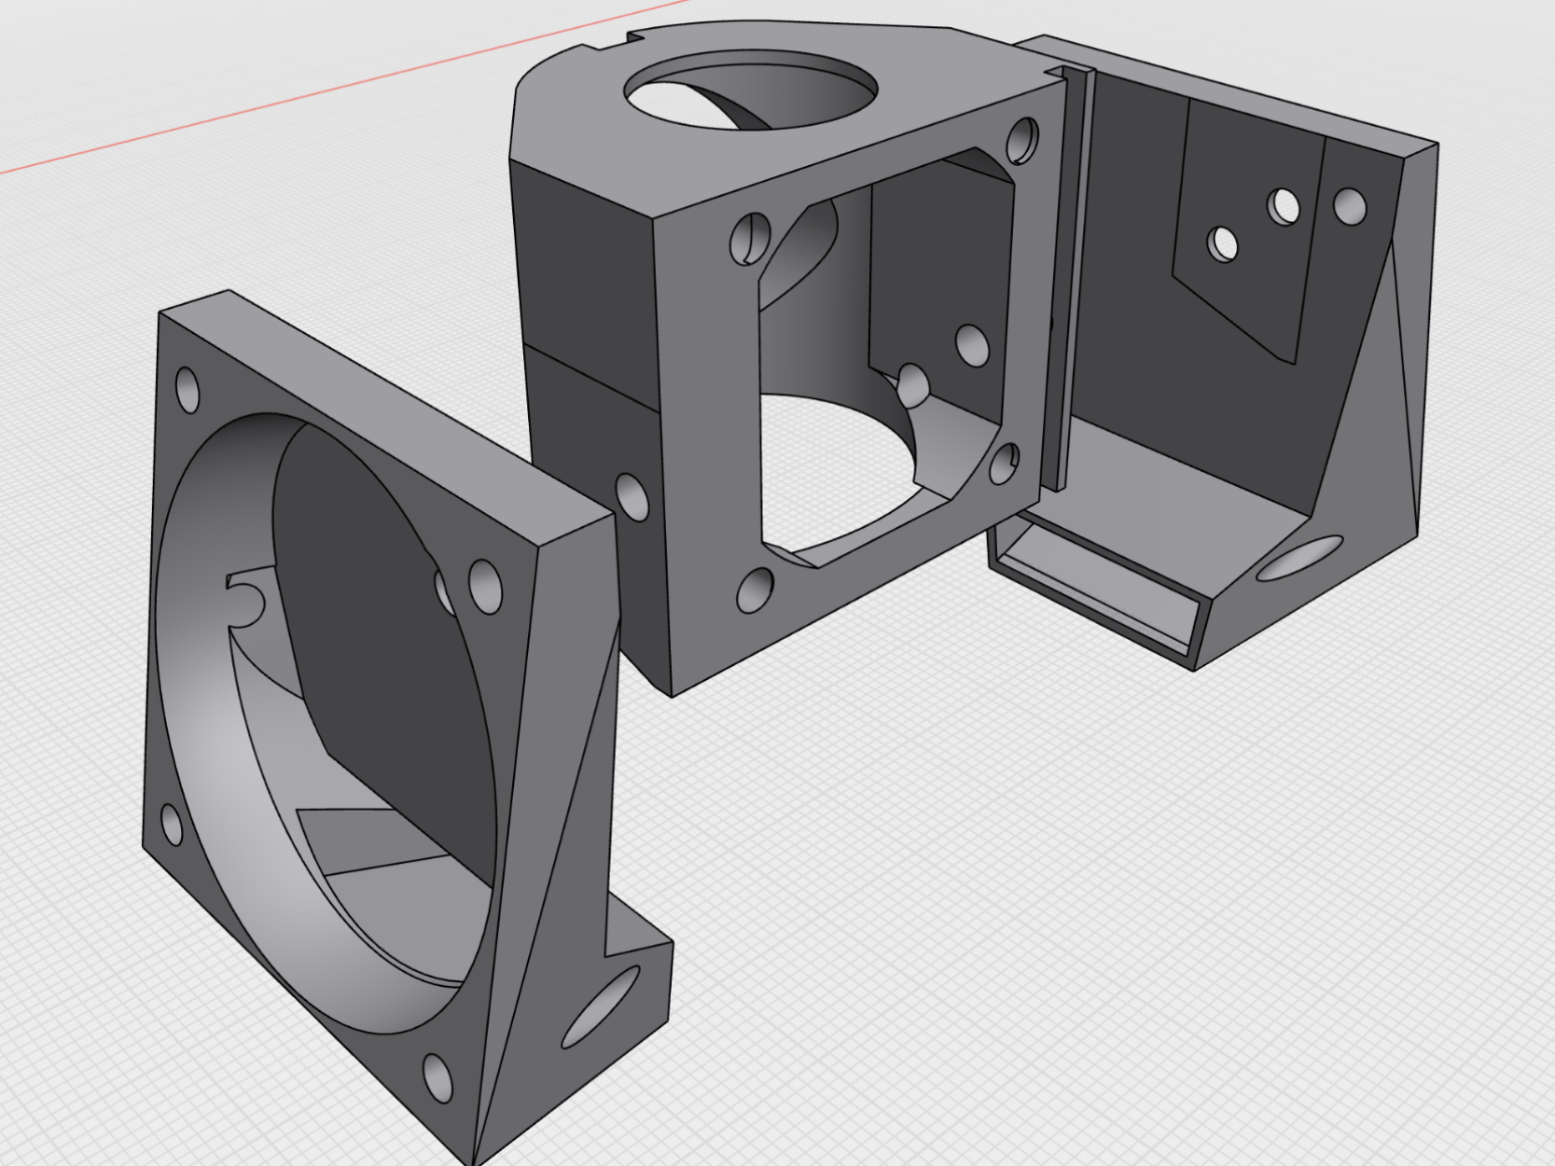The width and height of the screenshot is (1555, 1166).
Task: Select the hole on middle block's left side face
Action: click(x=632, y=497)
